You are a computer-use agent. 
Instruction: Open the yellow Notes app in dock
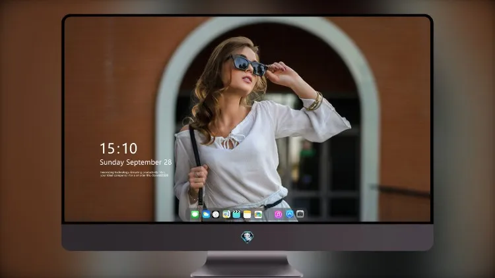(247, 214)
